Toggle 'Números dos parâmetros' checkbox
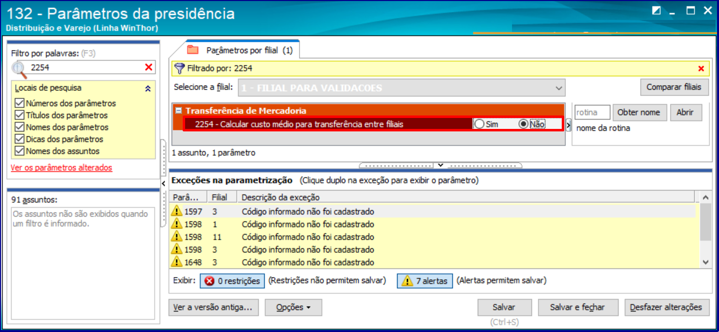Screen dimensions: 719x332 (x=20, y=104)
